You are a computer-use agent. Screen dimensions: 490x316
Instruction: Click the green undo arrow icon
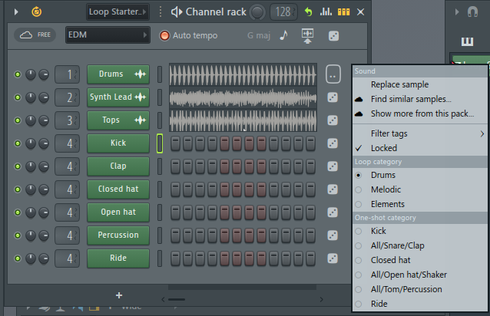[309, 12]
